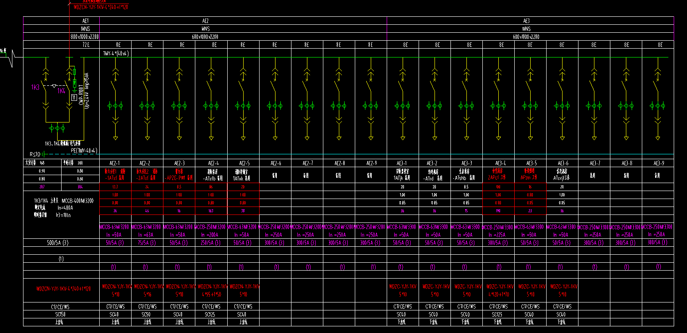Image resolution: width=687 pixels, height=333 pixels.
Task: Click the AE3-9 circuit number cell
Action: point(657,163)
